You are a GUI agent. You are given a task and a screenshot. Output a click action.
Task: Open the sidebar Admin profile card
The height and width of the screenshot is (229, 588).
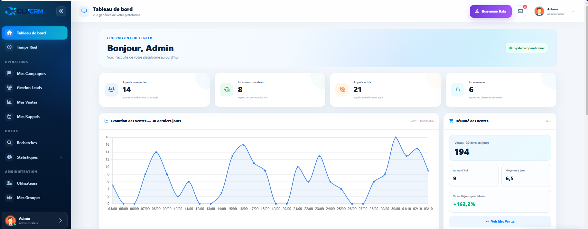pyautogui.click(x=34, y=221)
